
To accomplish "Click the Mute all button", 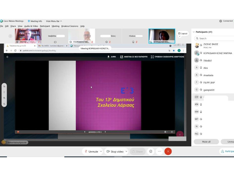I will pyautogui.click(x=206, y=142).
